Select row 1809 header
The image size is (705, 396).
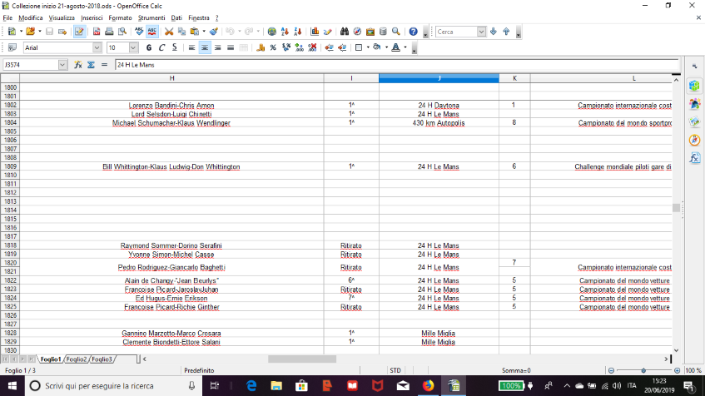[x=10, y=166]
